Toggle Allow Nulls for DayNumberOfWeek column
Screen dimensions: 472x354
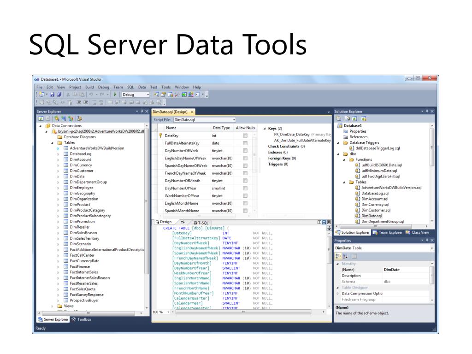[x=245, y=151]
